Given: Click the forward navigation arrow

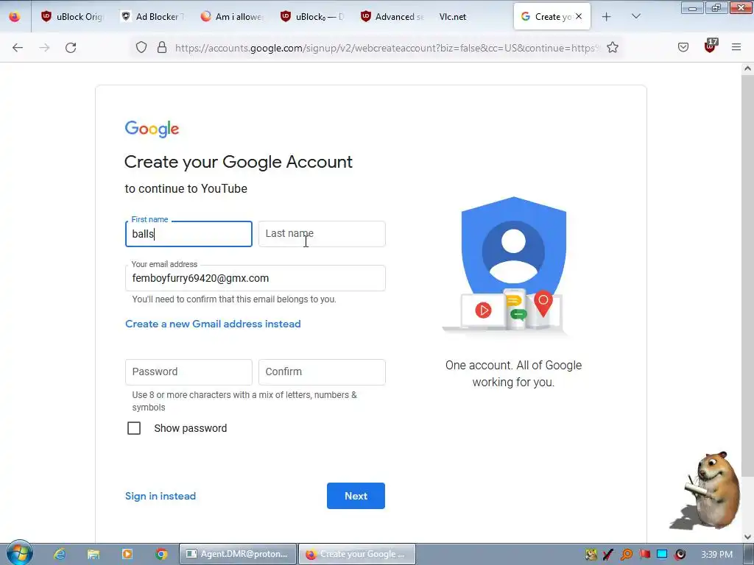Looking at the screenshot, I should tap(44, 48).
